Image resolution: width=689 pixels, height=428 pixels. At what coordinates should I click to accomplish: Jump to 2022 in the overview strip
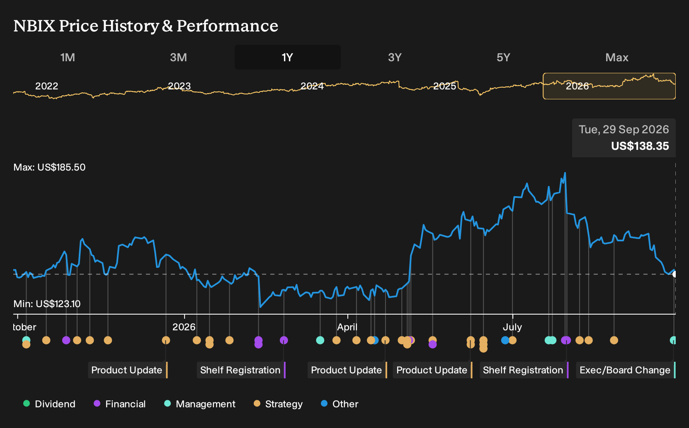pyautogui.click(x=46, y=86)
